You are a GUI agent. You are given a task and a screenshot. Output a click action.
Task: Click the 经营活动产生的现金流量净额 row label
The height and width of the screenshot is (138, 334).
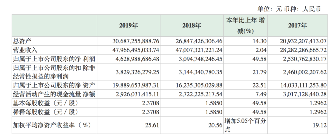click(x=54, y=94)
